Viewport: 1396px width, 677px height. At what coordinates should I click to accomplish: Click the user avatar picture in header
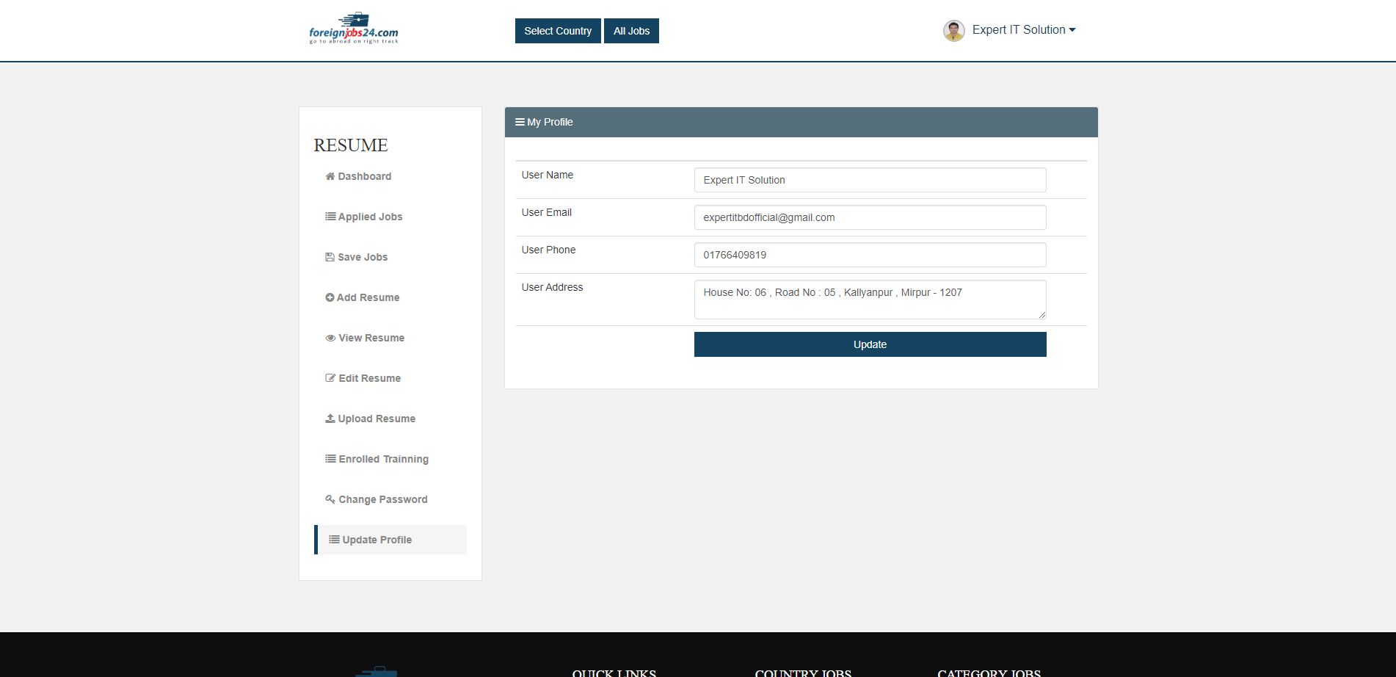pyautogui.click(x=953, y=31)
